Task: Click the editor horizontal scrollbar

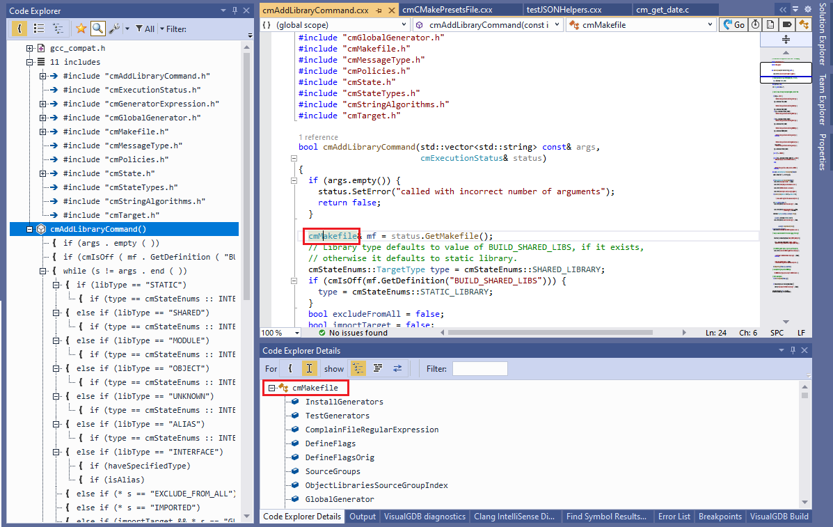Action: pyautogui.click(x=550, y=333)
